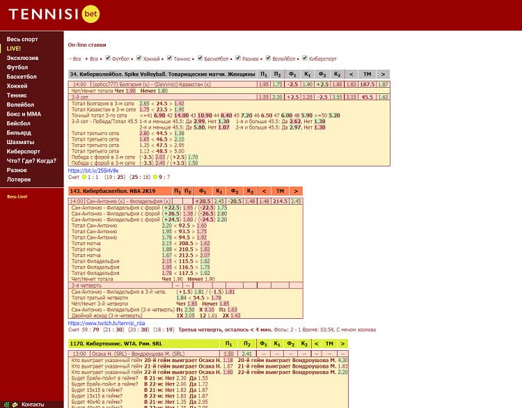Toggle the Баскетбол filter checkbox
This screenshot has height=408, width=522.
(x=200, y=58)
